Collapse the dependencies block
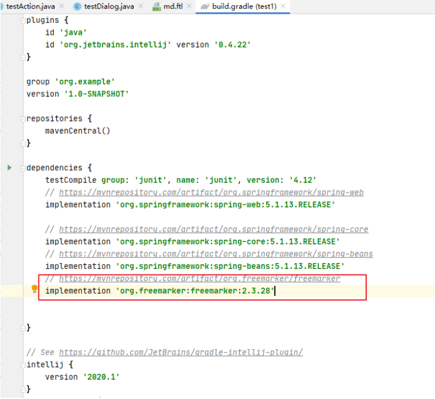Screen dimensions: 435x399 coord(23,168)
